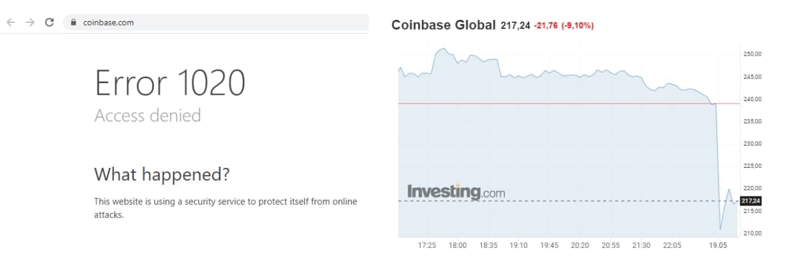Click the red -21,76 (-9,10%) change value
The height and width of the screenshot is (272, 793).
[564, 25]
